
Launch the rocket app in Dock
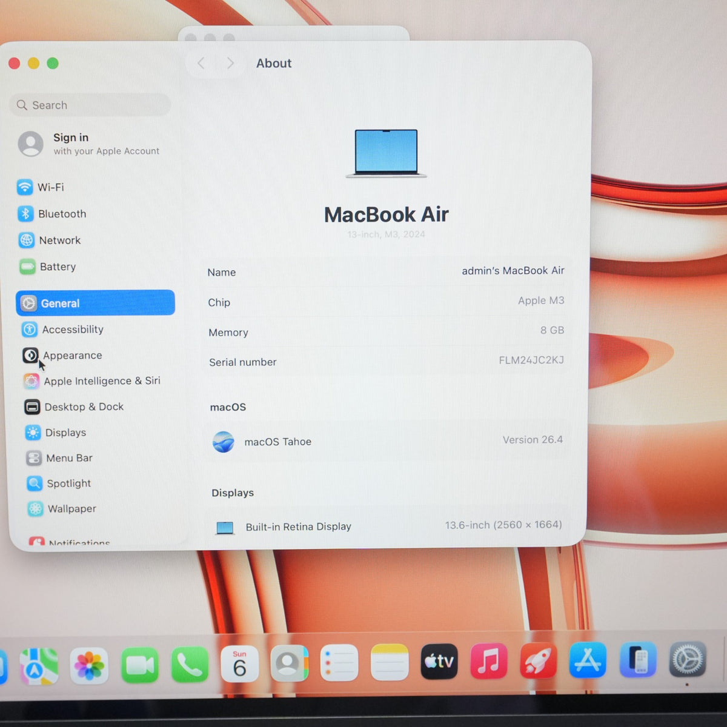click(x=538, y=661)
